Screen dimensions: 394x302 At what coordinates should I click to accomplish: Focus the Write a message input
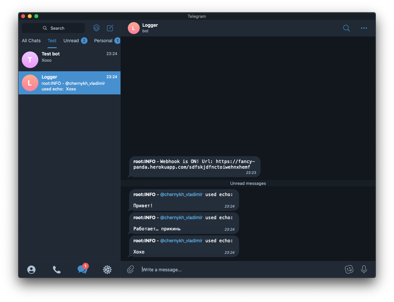(241, 270)
